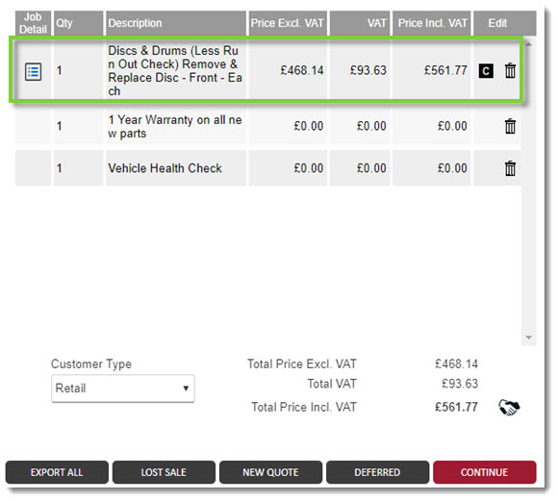The image size is (558, 501).
Task: Mark the quote as LOST SALE
Action: pos(164,472)
